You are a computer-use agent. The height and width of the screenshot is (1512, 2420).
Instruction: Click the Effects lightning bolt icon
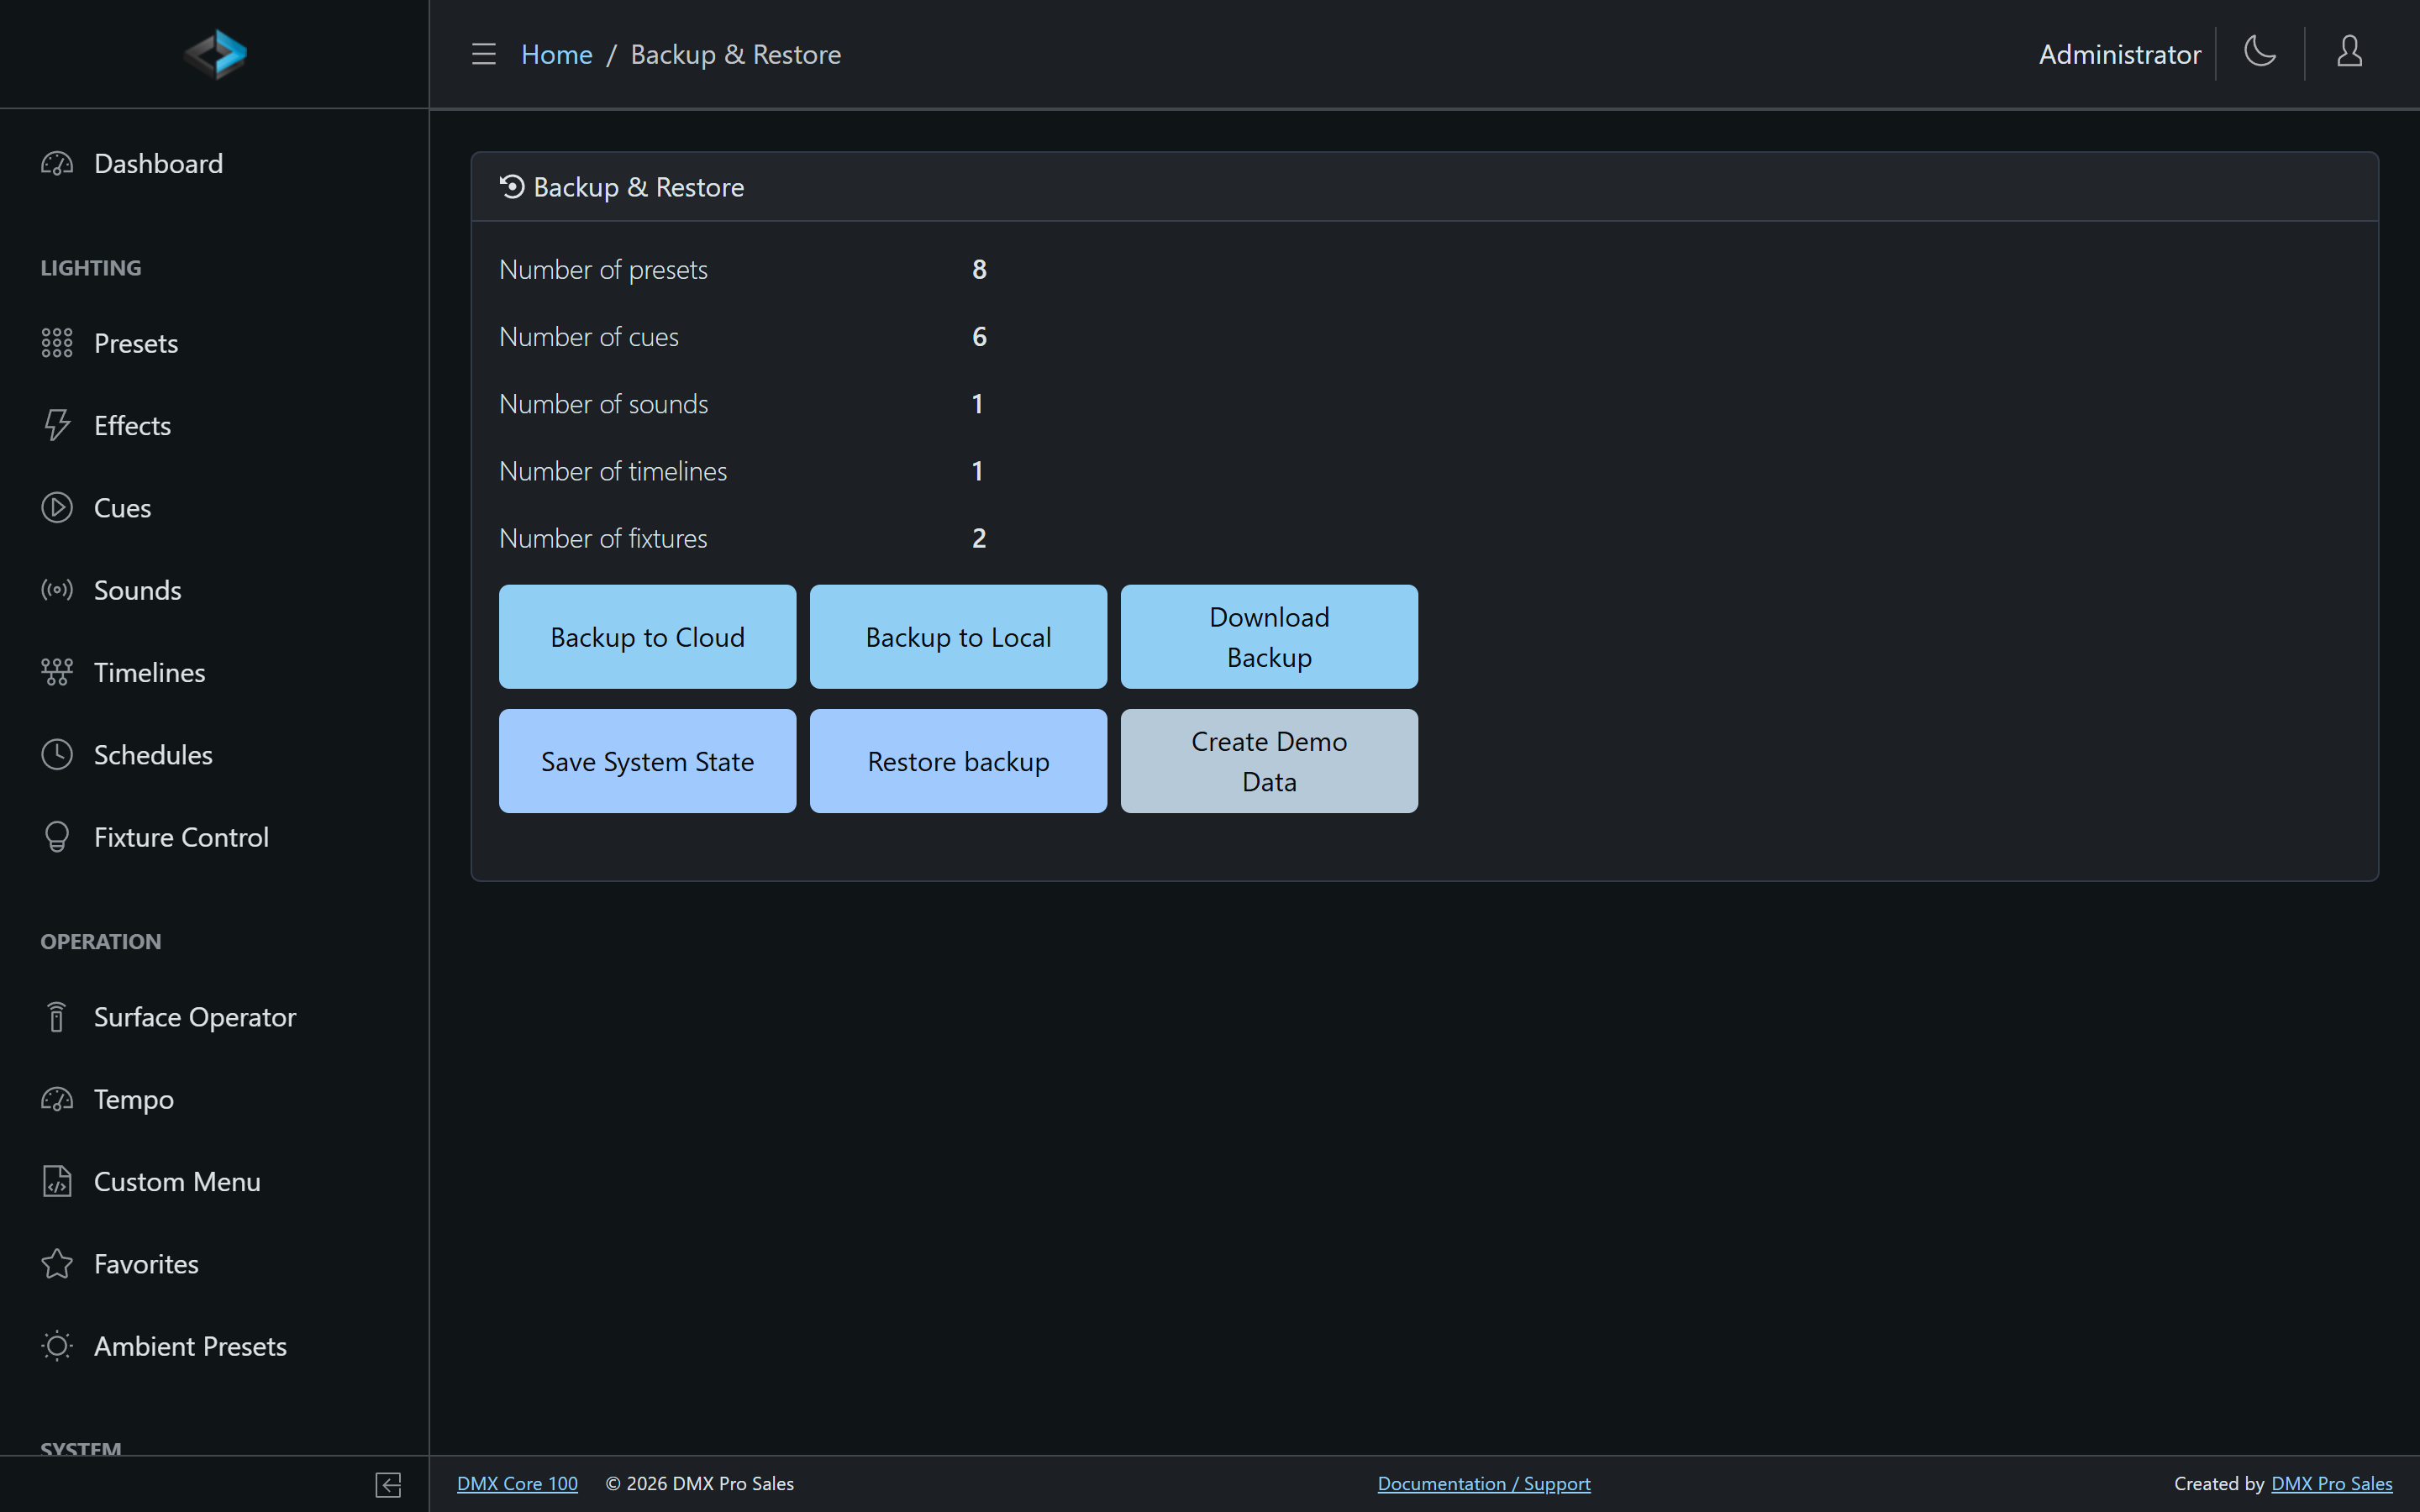(57, 425)
